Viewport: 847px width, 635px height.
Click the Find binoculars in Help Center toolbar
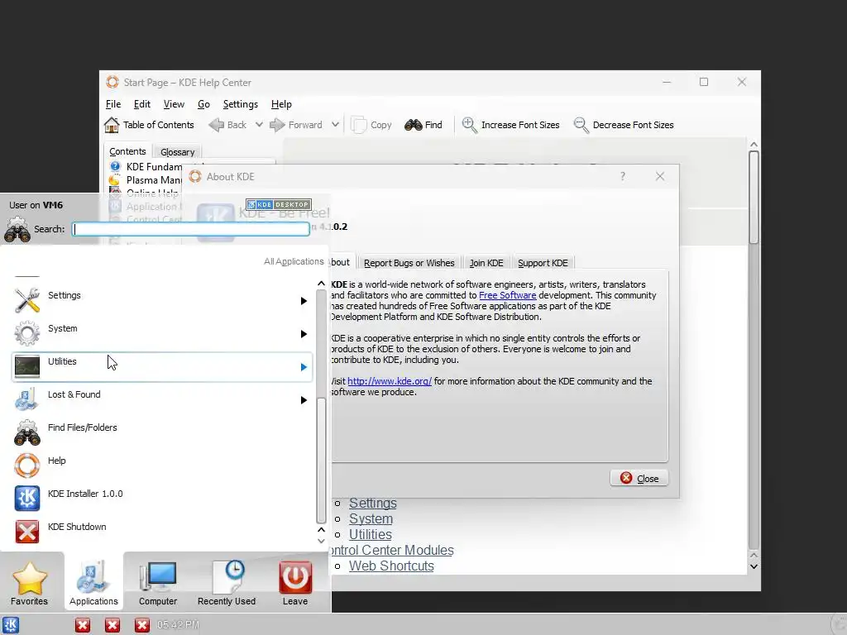(414, 125)
